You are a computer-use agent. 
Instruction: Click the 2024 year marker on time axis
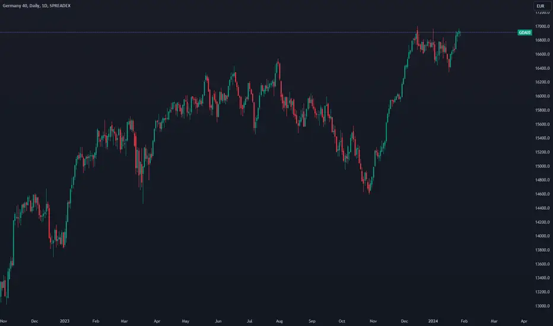[433, 321]
